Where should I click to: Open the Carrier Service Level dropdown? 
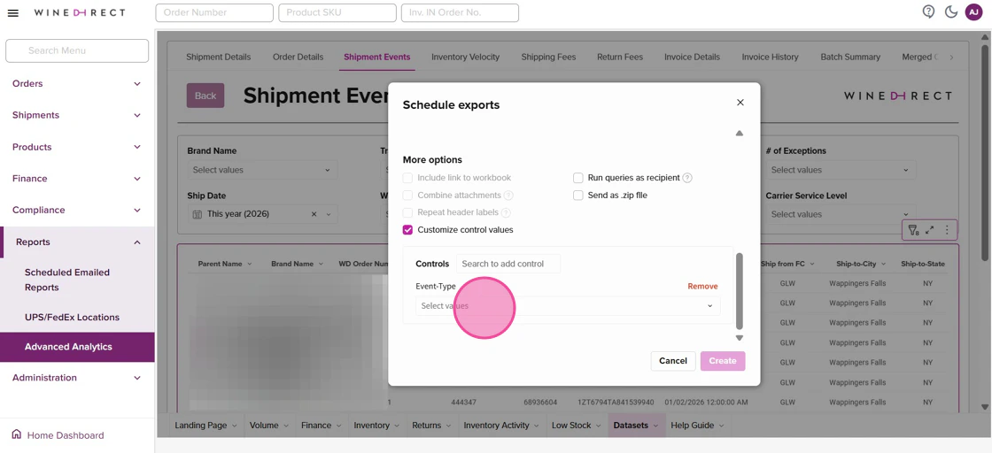click(x=841, y=214)
